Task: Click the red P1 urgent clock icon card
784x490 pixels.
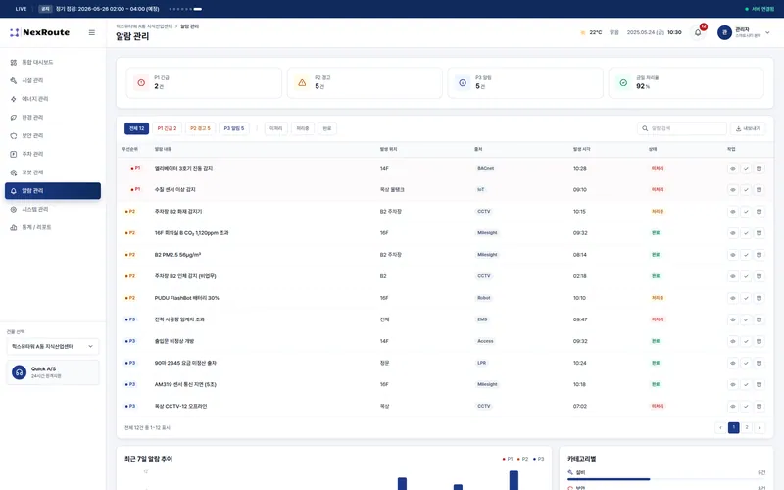Action: coord(141,83)
